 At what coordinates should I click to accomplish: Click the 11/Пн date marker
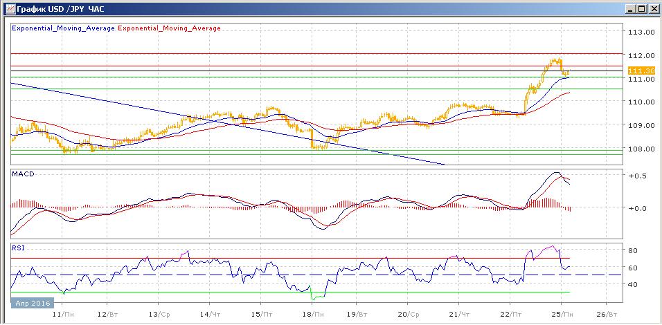click(x=61, y=313)
